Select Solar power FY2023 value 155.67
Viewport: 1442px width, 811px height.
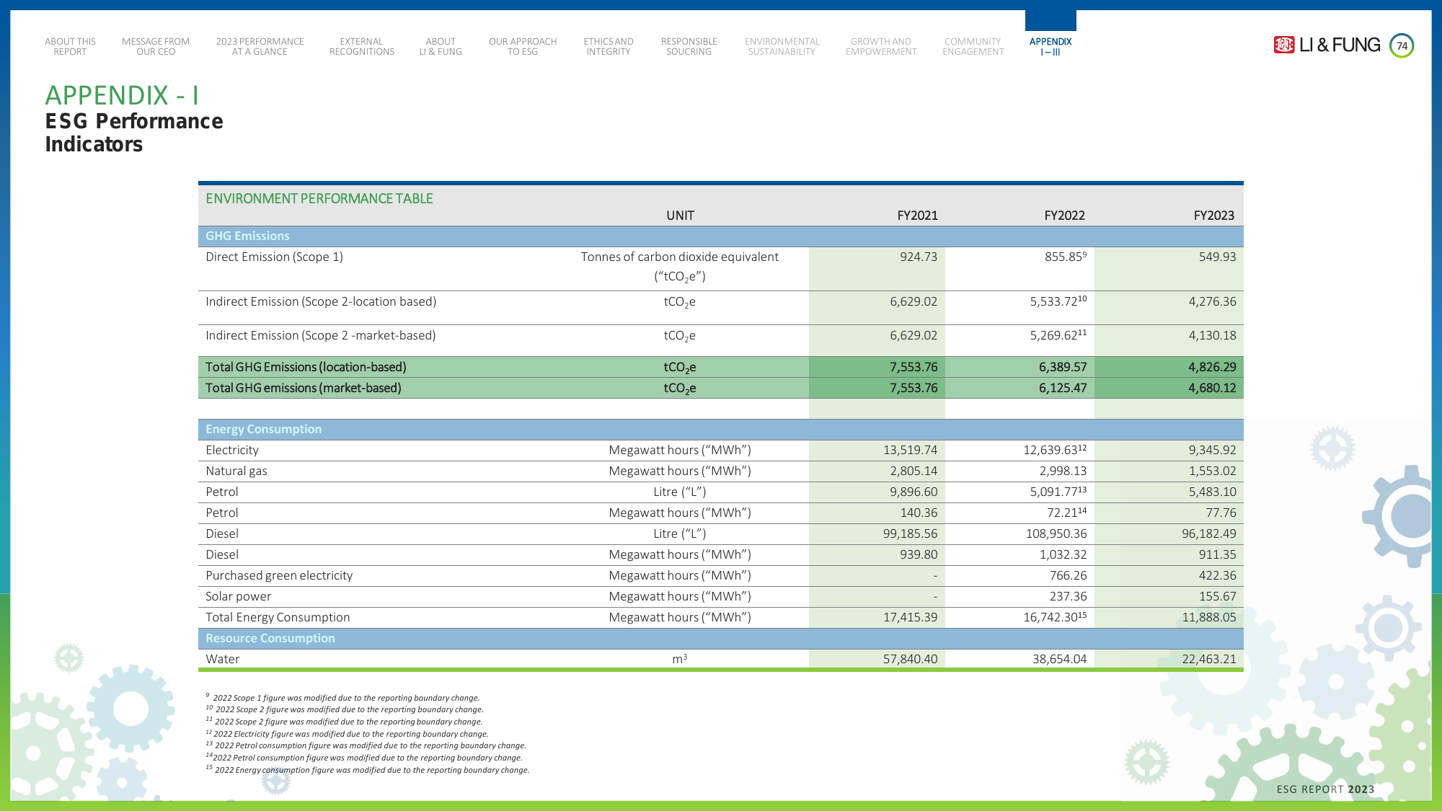click(x=1217, y=596)
